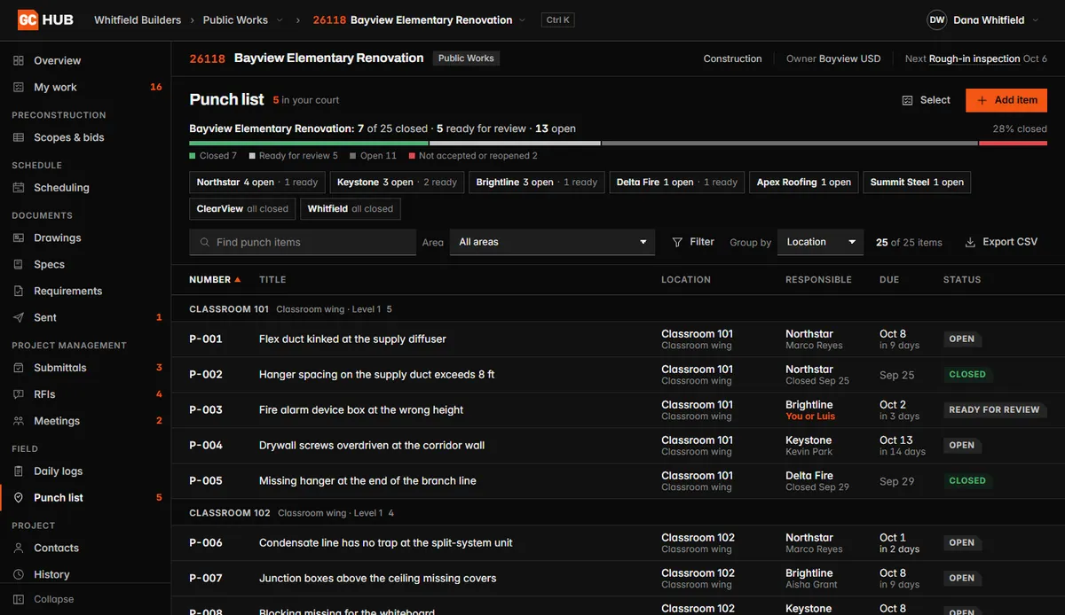Click the Add item button

pos(1006,100)
